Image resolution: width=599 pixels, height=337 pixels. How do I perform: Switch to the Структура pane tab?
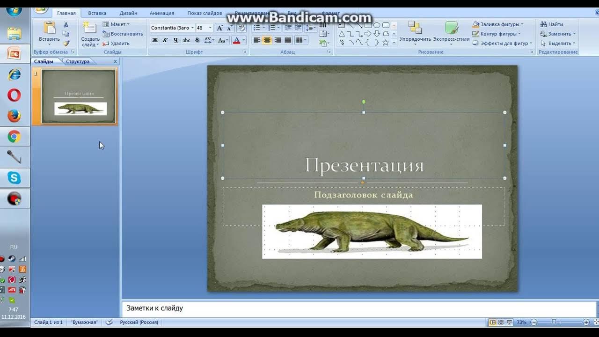[78, 61]
